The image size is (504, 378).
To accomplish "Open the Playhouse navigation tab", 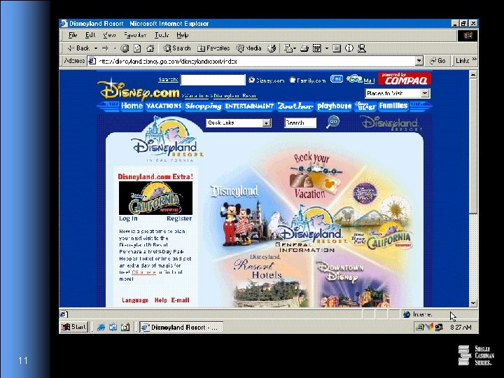I will coord(334,106).
